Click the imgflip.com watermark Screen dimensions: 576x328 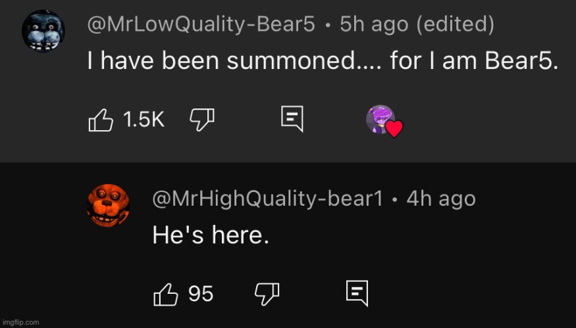[x=21, y=322]
